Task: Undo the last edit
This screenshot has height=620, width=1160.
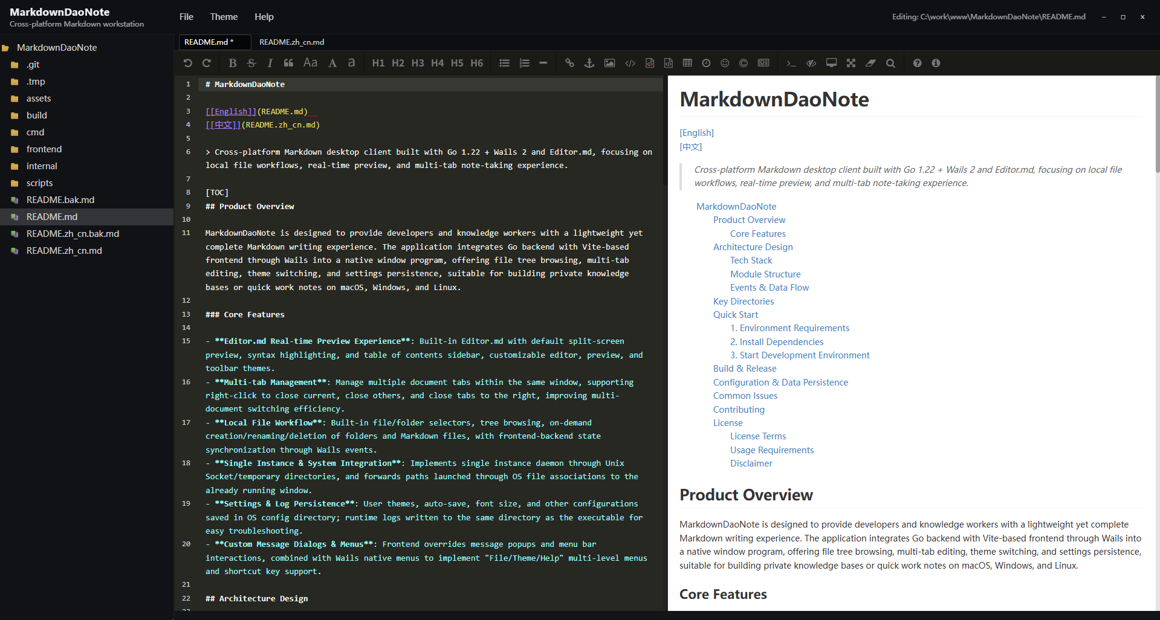Action: [187, 63]
